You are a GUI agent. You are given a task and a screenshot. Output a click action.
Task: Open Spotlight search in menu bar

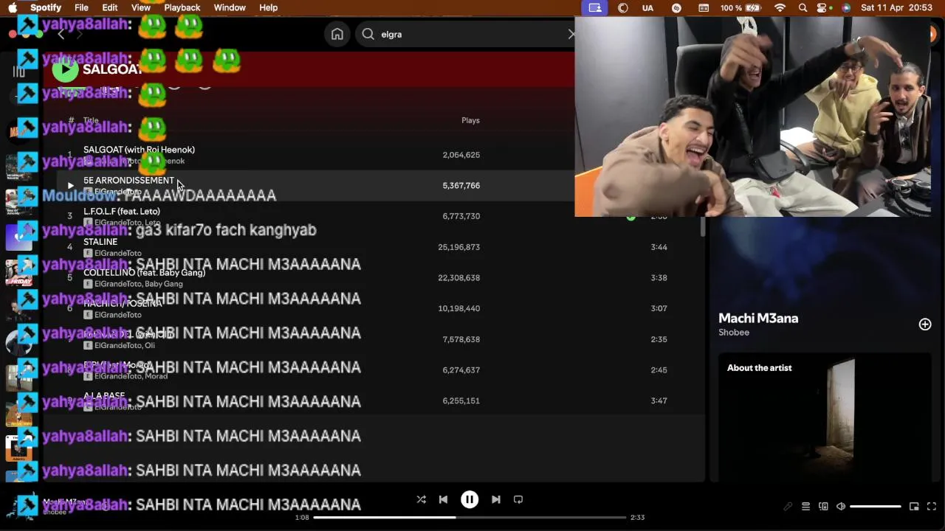(x=803, y=7)
